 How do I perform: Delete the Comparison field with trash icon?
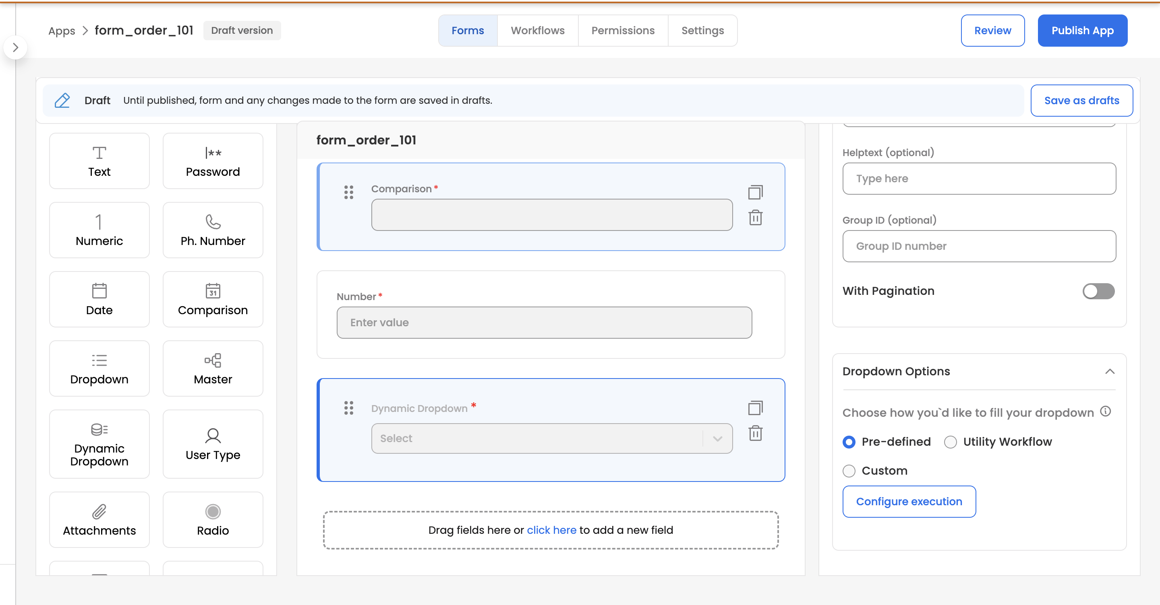click(755, 218)
